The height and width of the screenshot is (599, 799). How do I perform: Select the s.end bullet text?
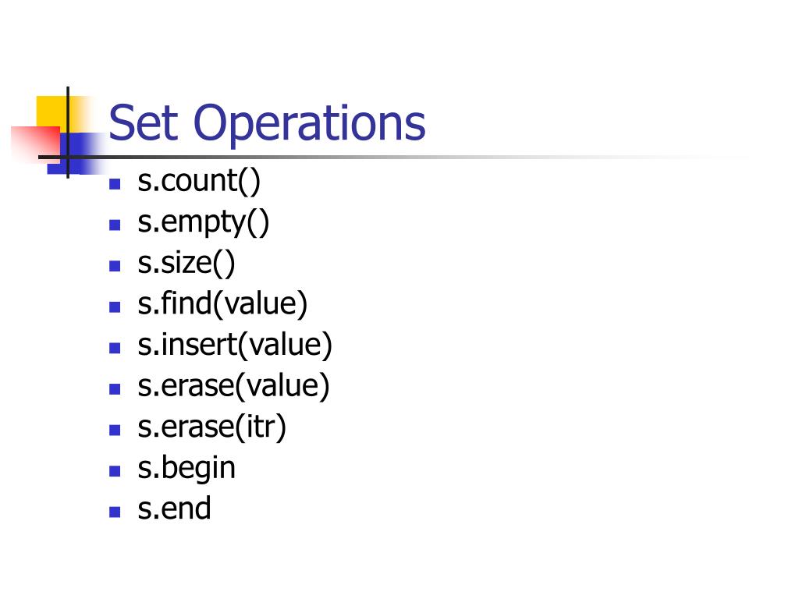(x=174, y=509)
